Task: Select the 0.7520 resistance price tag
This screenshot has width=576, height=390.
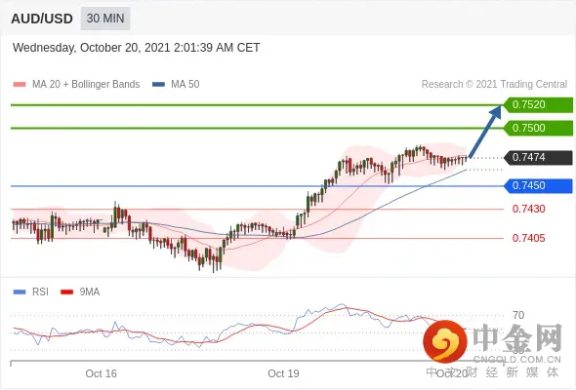Action: [x=538, y=105]
